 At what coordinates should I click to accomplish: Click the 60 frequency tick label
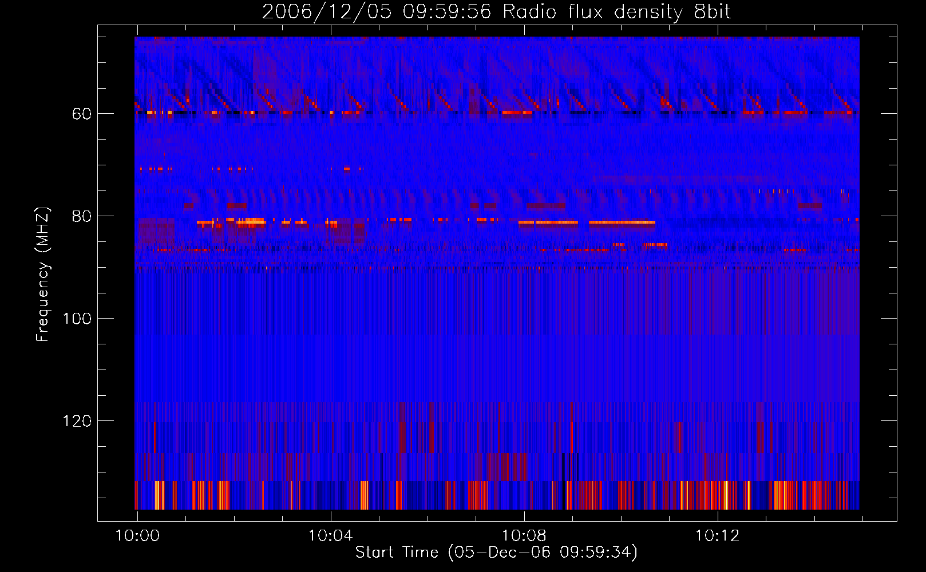pyautogui.click(x=82, y=114)
